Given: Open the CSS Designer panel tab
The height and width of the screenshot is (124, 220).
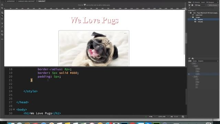Looking at the screenshot, I should (210, 2).
